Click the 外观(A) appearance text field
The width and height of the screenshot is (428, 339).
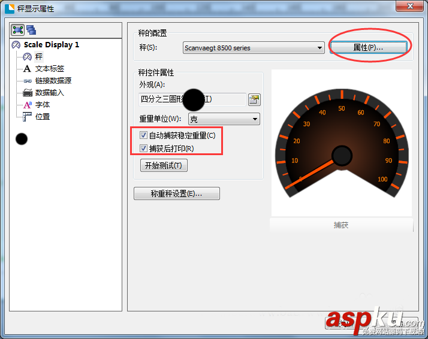pos(192,99)
